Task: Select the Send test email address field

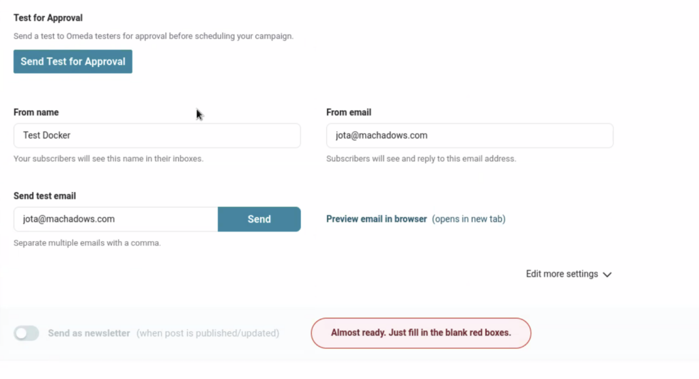Action: pyautogui.click(x=116, y=219)
